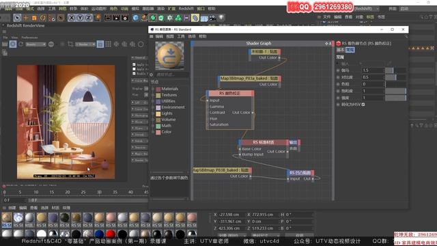This screenshot has width=437, height=246.
Task: Open the Edit Render Settings clapperboard
Action: click(125, 18)
